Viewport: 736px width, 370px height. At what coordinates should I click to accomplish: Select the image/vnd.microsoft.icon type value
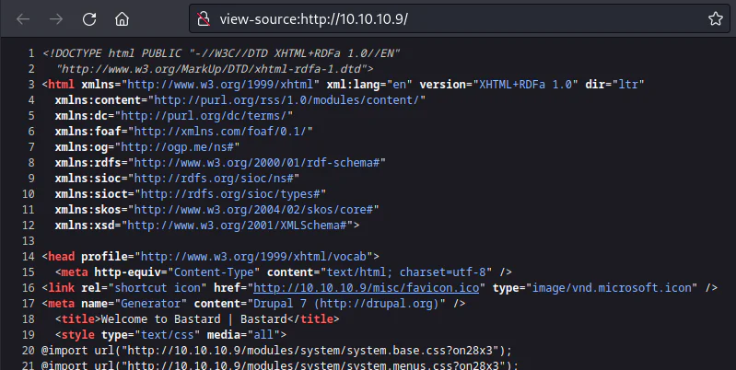click(611, 287)
